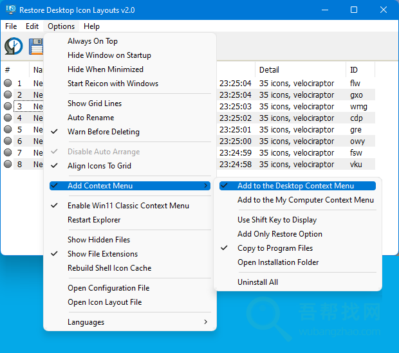399x353 pixels.
Task: Select layout row 3 in the list
Action: pos(21,107)
